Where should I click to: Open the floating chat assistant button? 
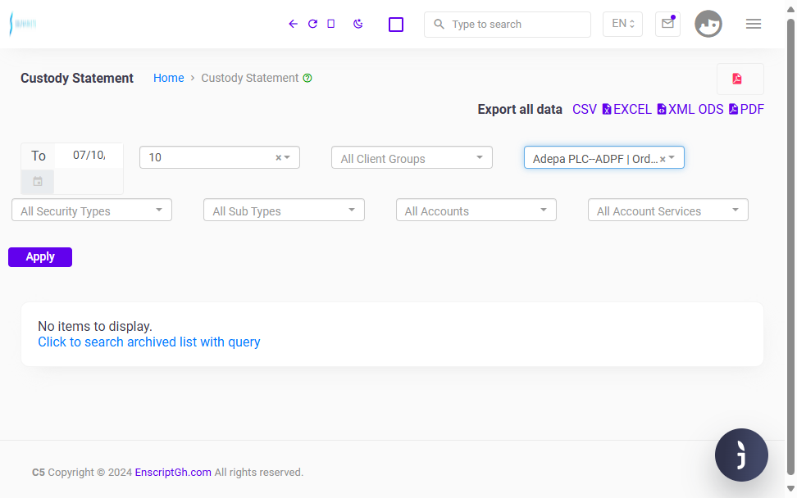pos(741,455)
